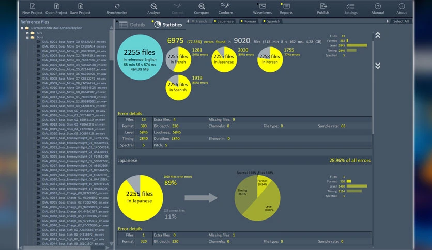
Task: Select file DIAL_0033_Boss_Charge_00
Action: click(x=75, y=193)
